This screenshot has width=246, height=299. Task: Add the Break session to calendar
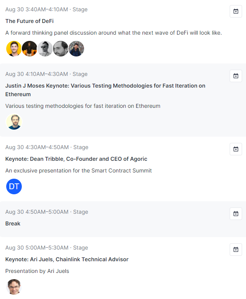click(235, 214)
